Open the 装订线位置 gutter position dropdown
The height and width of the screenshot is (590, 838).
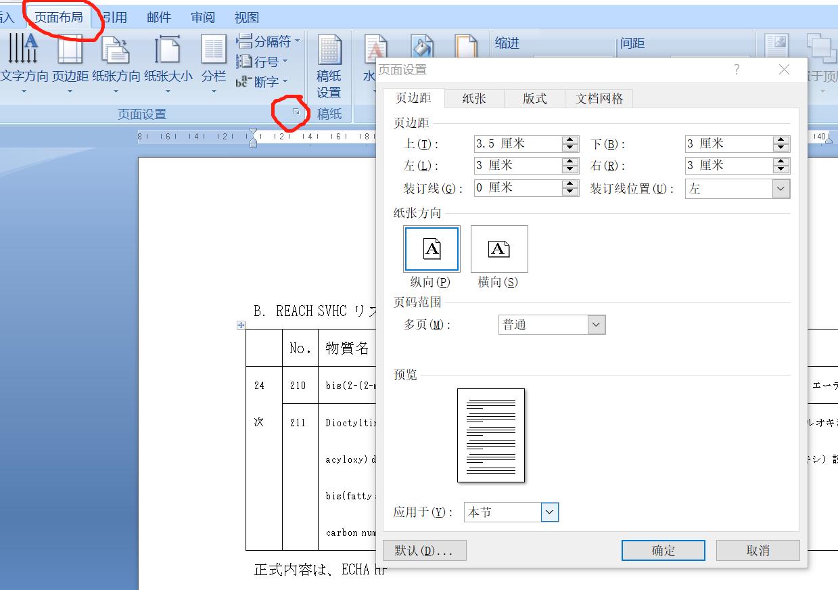[781, 189]
